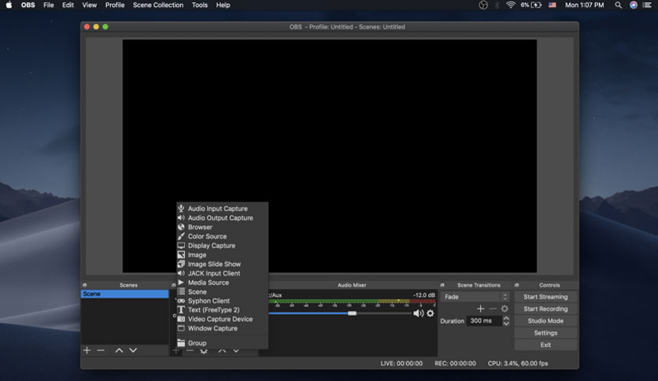The image size is (658, 381).
Task: Open Siri from the menu bar
Action: [634, 5]
